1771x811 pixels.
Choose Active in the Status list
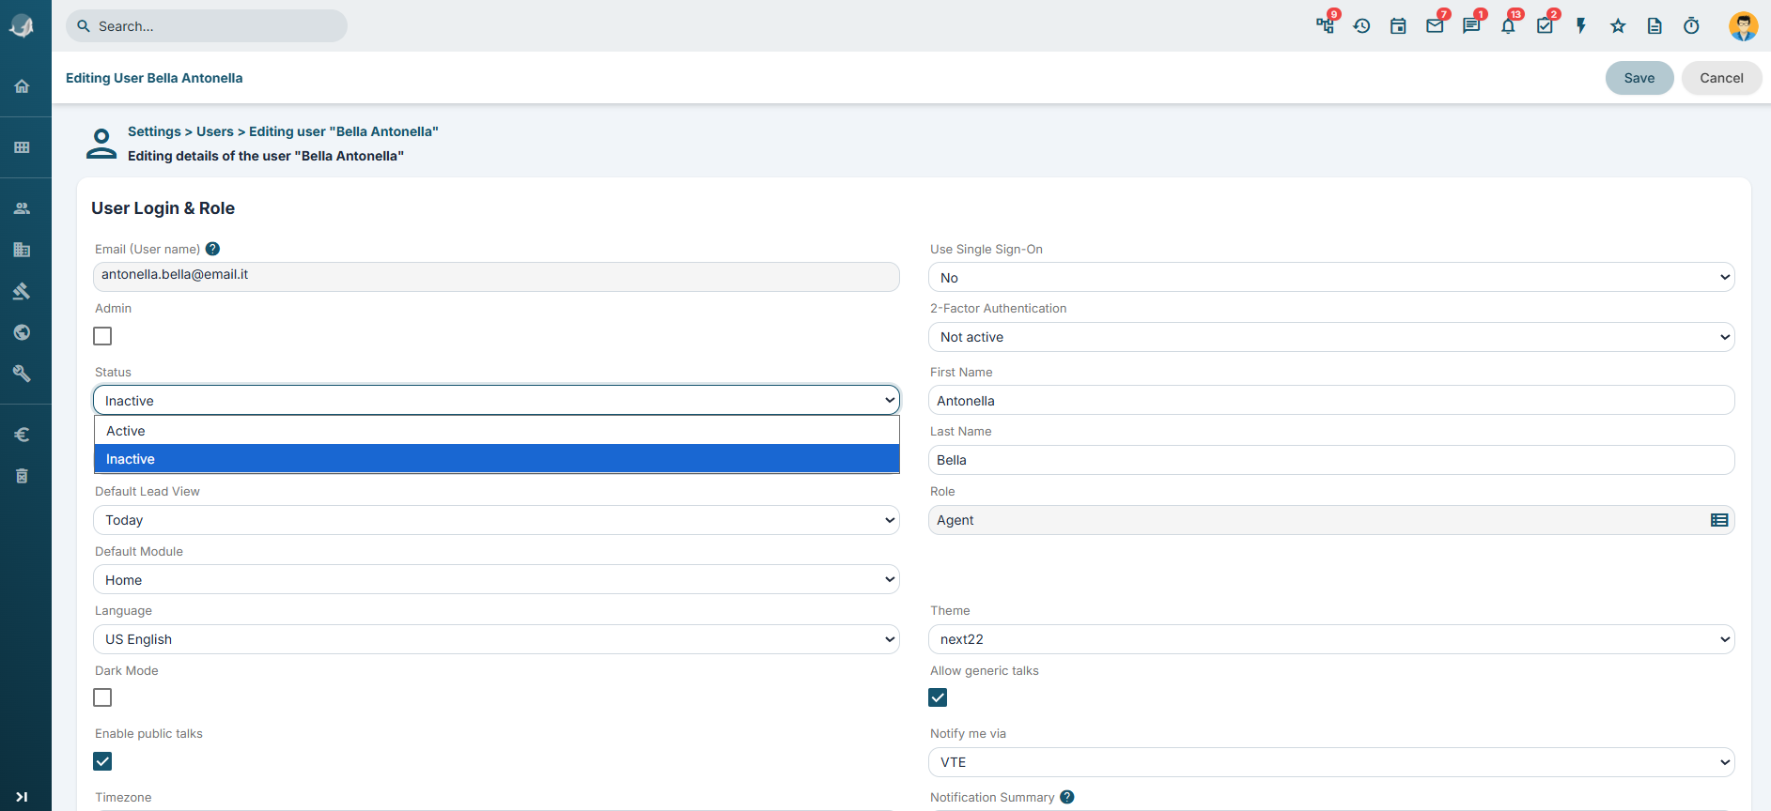point(497,431)
